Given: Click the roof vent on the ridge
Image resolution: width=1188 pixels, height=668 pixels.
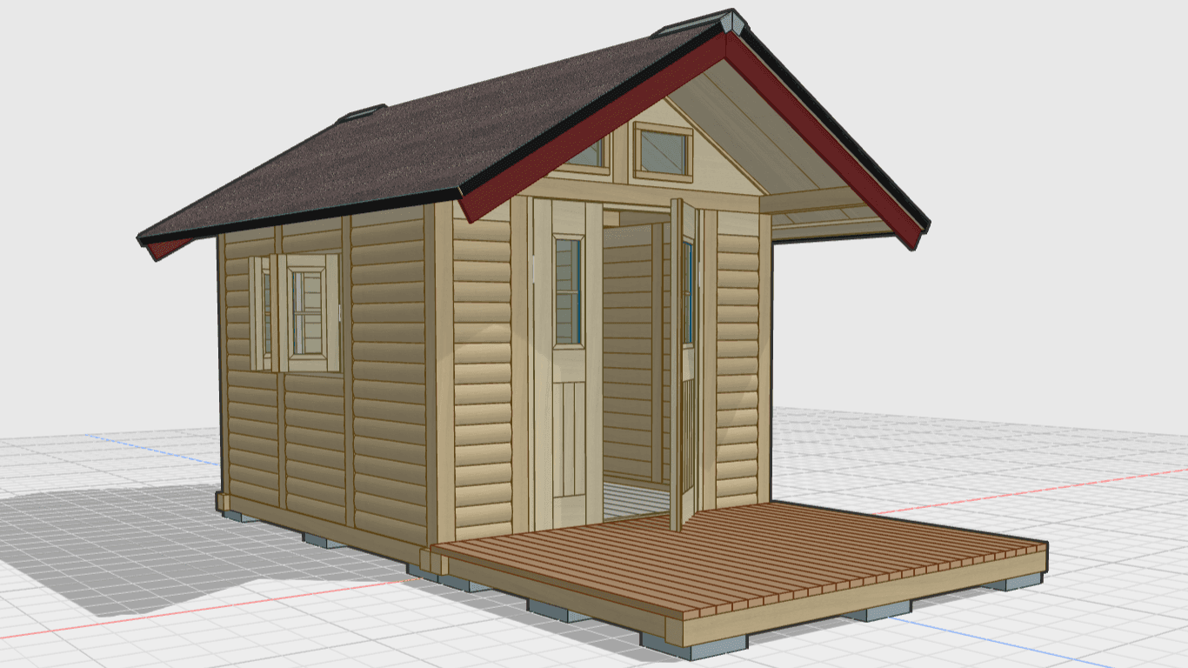Looking at the screenshot, I should (x=361, y=112).
